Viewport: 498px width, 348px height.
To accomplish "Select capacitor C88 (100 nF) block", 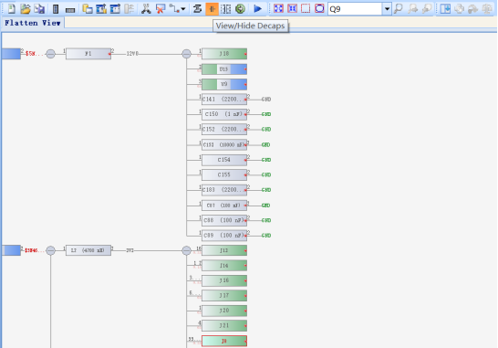I will click(224, 220).
